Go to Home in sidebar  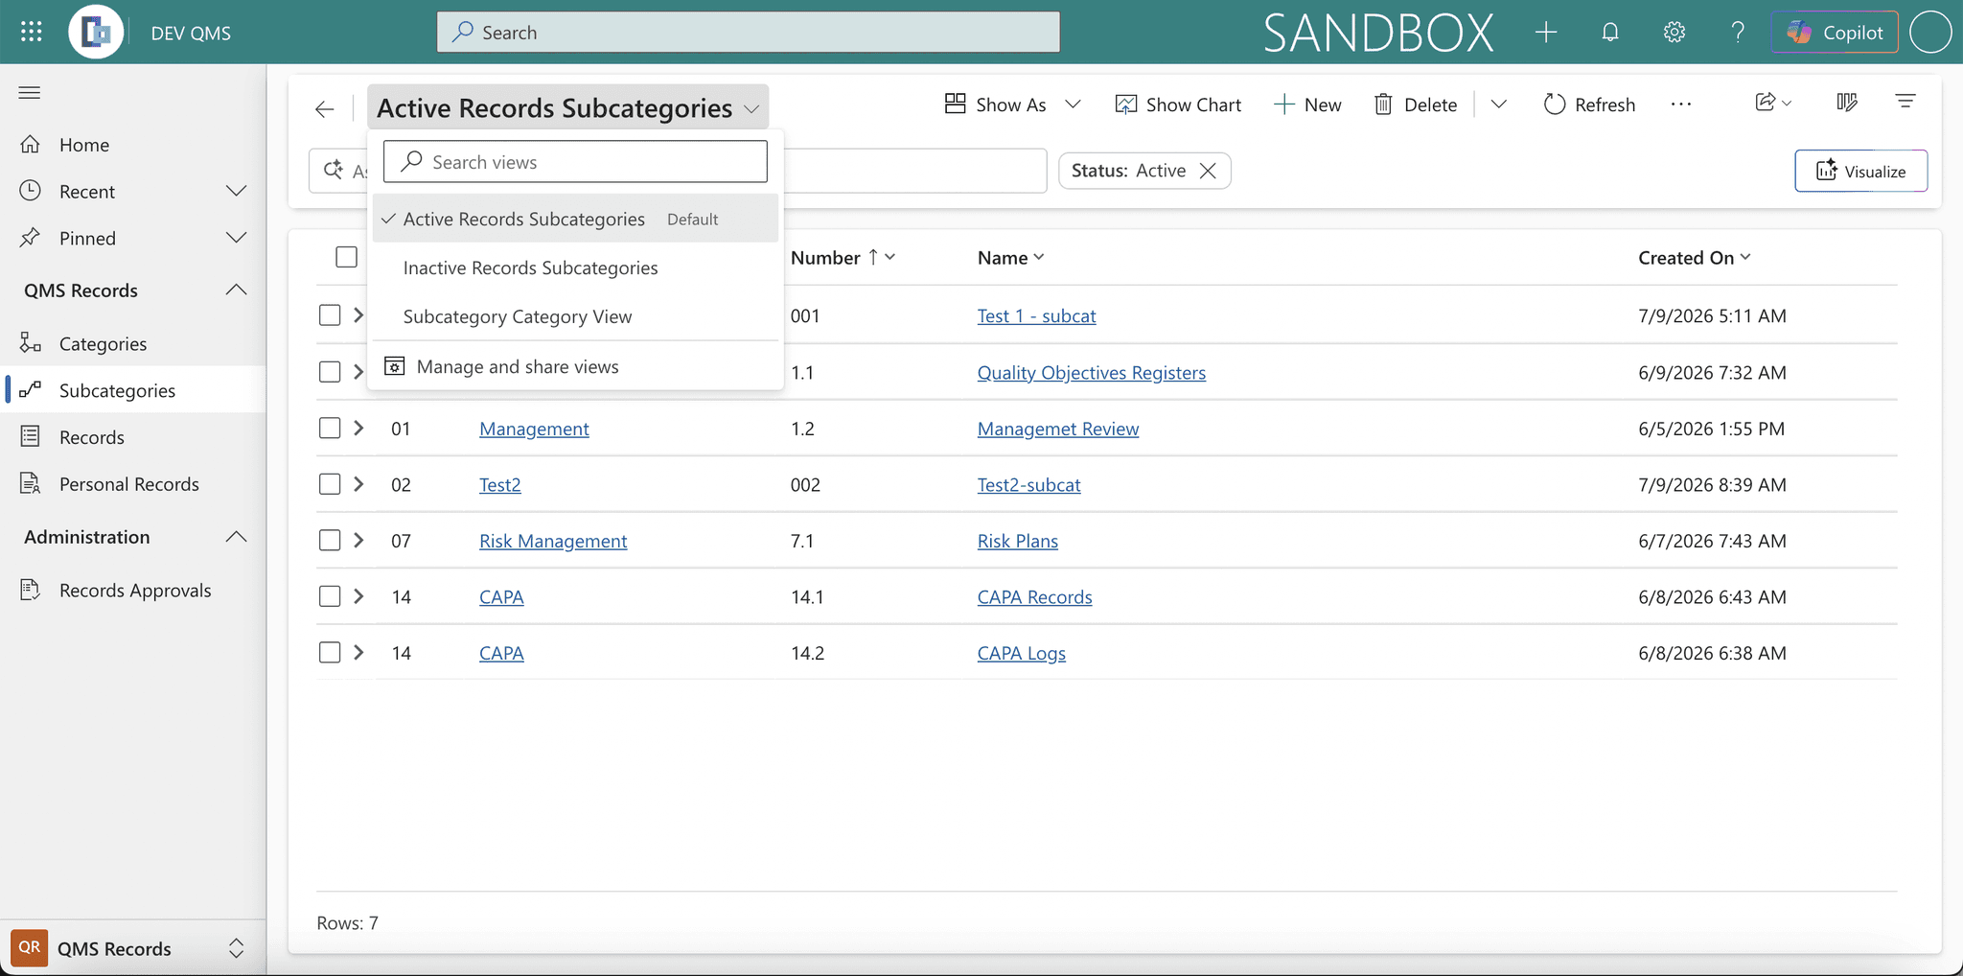(133, 145)
